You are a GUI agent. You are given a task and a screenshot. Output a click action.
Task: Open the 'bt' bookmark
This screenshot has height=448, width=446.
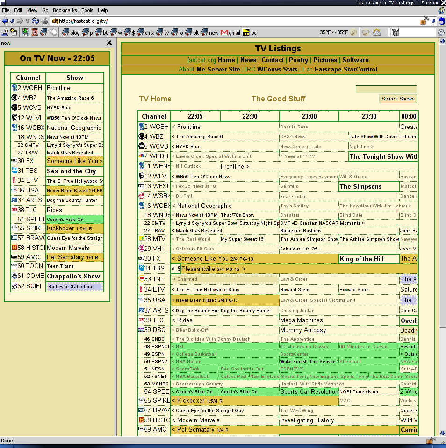pyautogui.click(x=101, y=33)
